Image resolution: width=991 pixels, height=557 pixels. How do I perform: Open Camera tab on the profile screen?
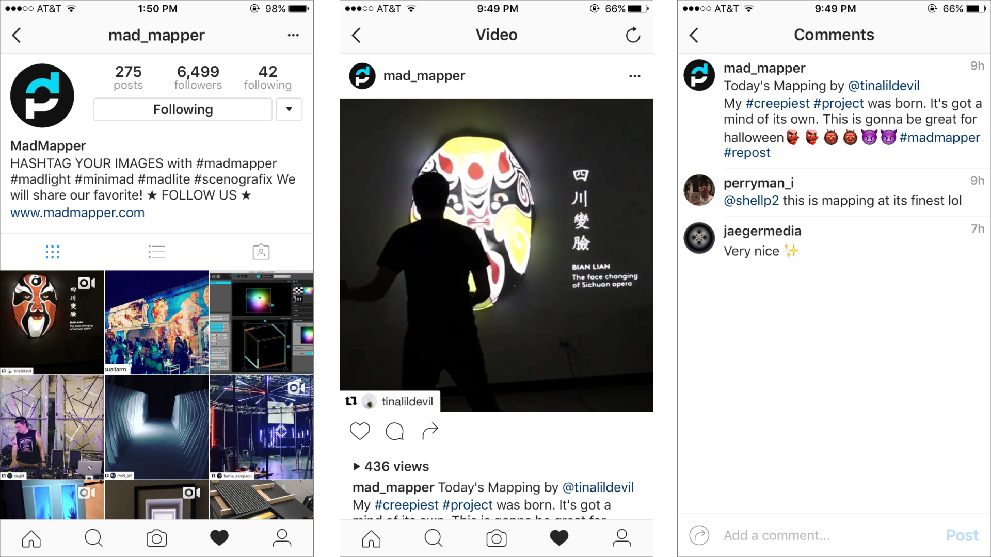[x=156, y=538]
